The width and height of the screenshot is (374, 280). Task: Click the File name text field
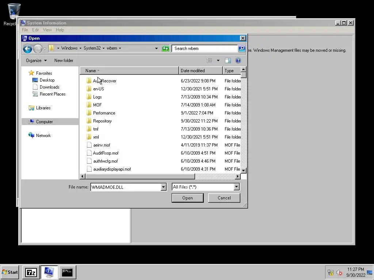point(126,187)
